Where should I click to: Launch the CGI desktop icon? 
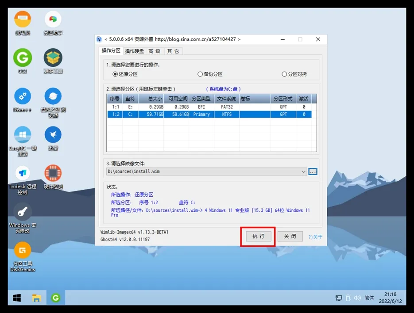[x=23, y=58]
